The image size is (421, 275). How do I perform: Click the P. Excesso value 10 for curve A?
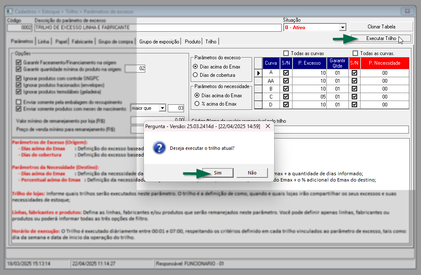click(x=309, y=73)
